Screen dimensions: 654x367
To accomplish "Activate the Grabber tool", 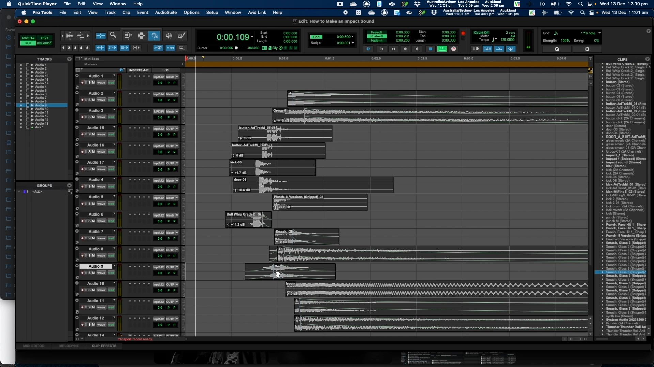I will 154,35.
